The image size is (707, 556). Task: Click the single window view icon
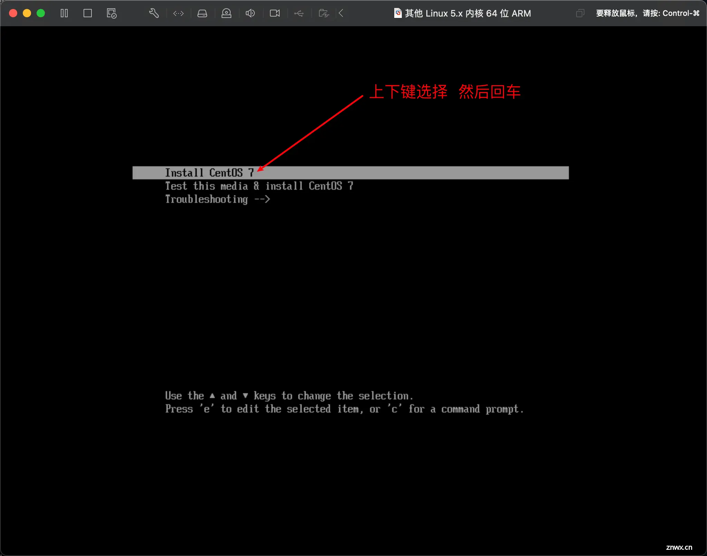[88, 13]
